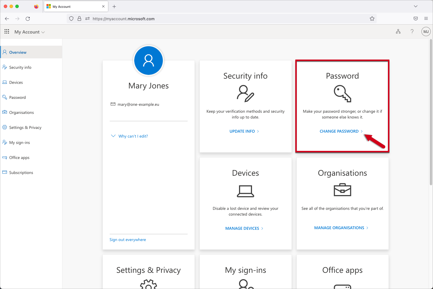Click the Subscriptions sidebar icon

tap(5, 172)
